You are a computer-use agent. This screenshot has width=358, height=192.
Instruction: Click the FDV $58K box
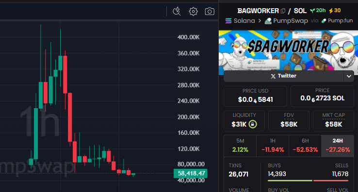289,121
